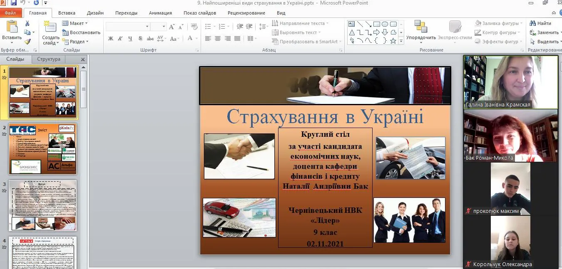Open the Раздел section dropdown
Viewport: 562px width, 269px height.
pyautogui.click(x=75, y=42)
